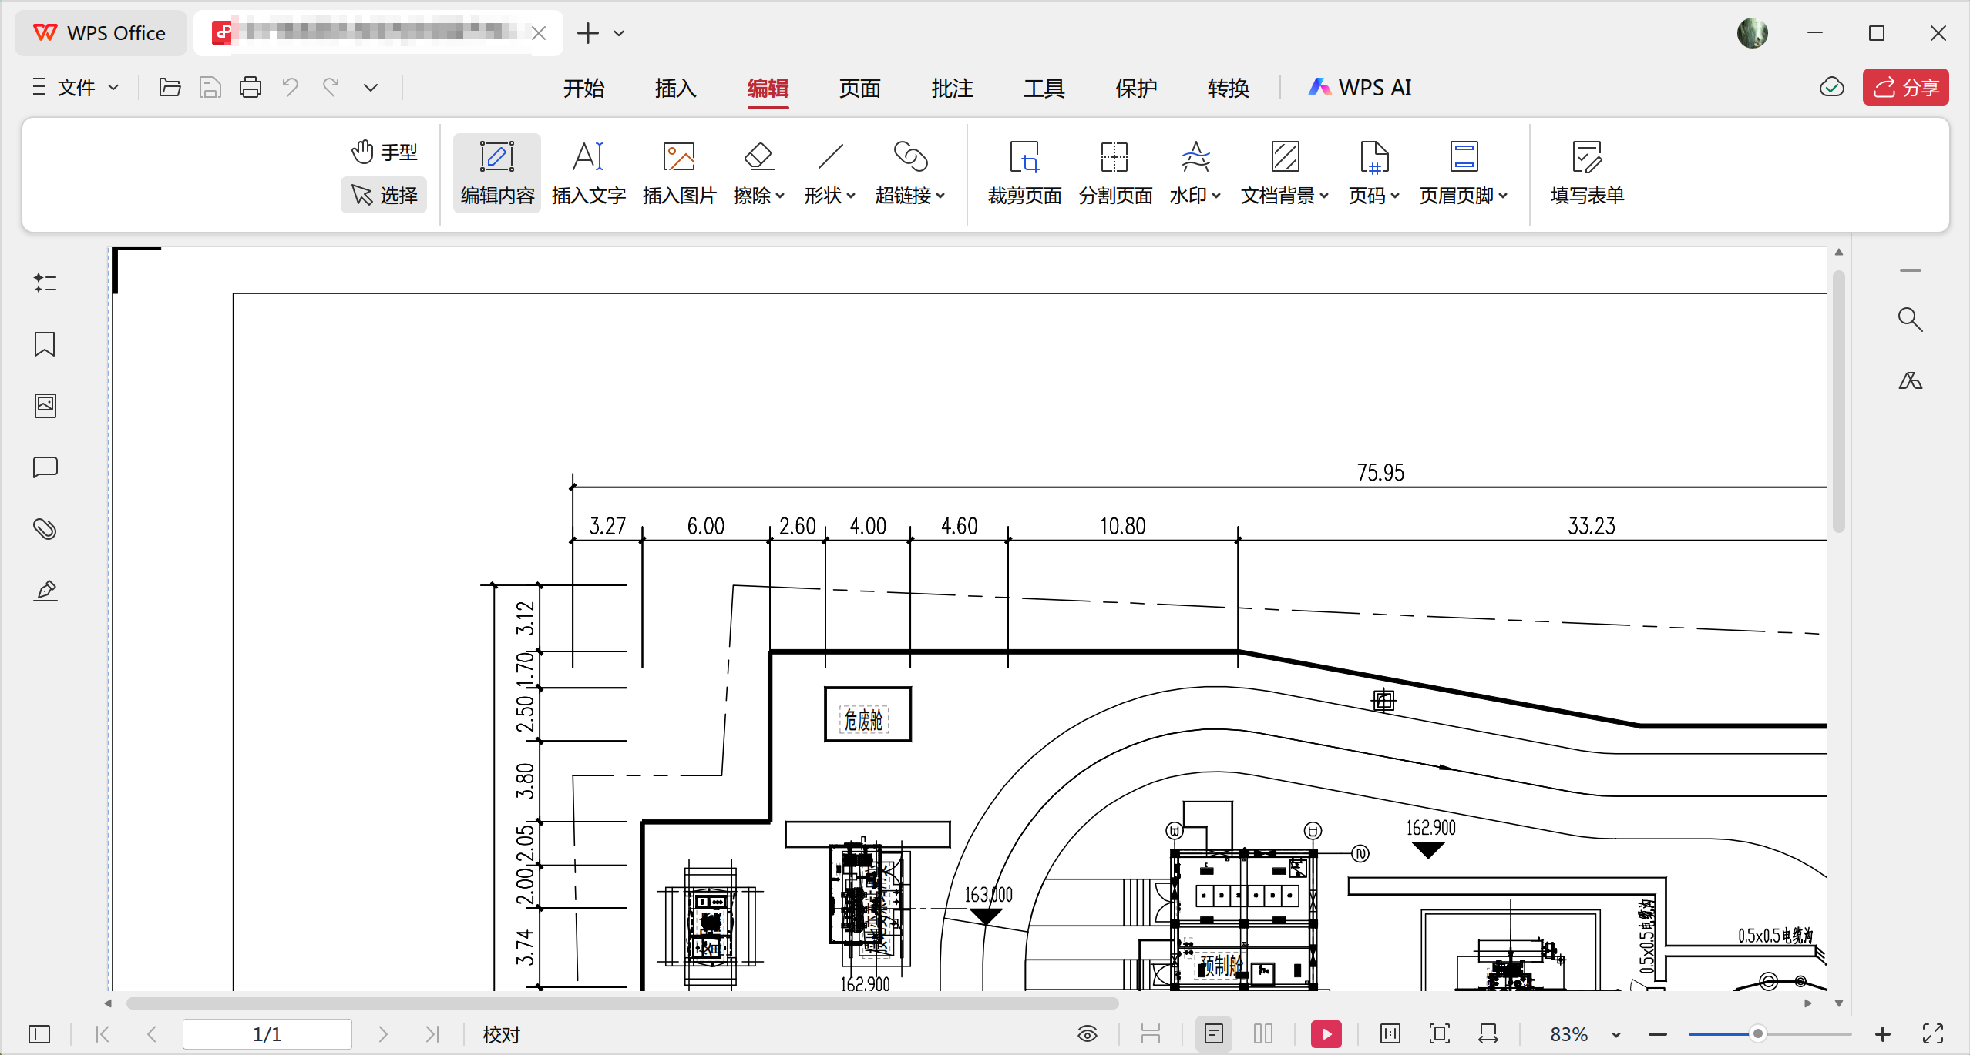
Task: Switch to two-page view mode
Action: tap(1262, 1033)
